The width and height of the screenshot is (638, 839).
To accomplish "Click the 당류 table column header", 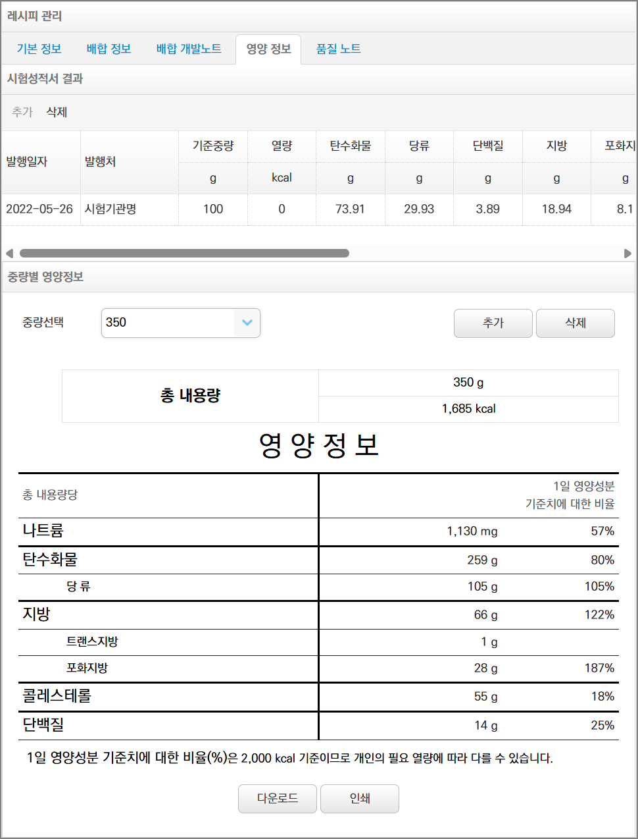I will coord(419,146).
